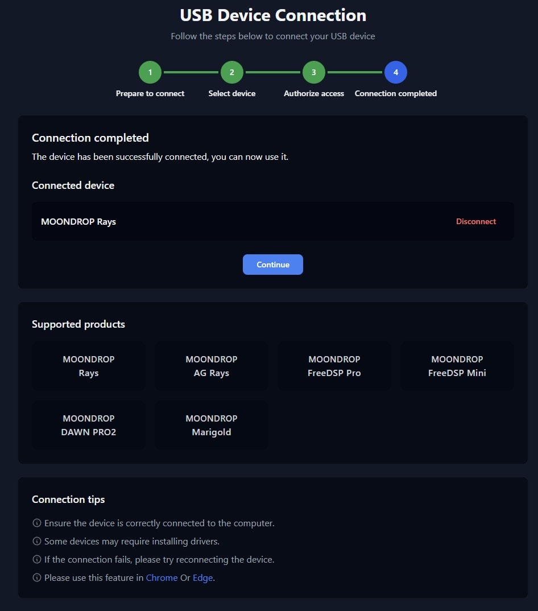Viewport: 538px width, 611px height.
Task: Choose the MOONDROP FreeDSP Pro card
Action: pyautogui.click(x=334, y=366)
